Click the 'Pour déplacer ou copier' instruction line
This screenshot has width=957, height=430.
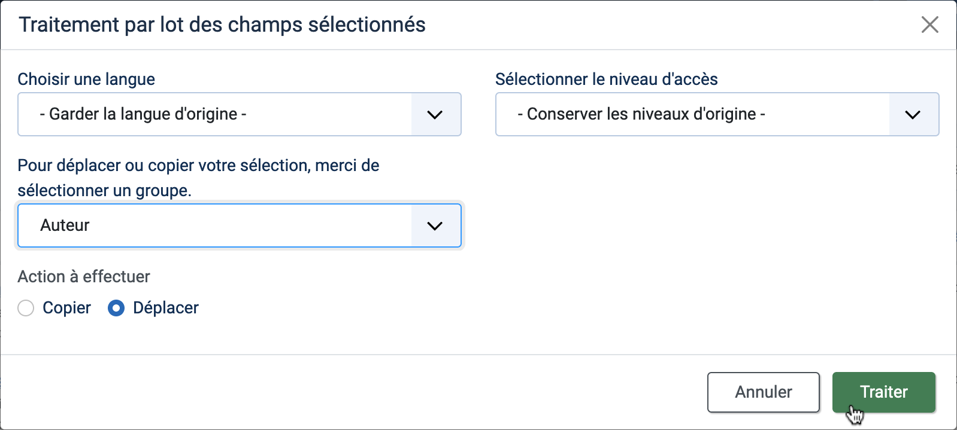coord(198,165)
